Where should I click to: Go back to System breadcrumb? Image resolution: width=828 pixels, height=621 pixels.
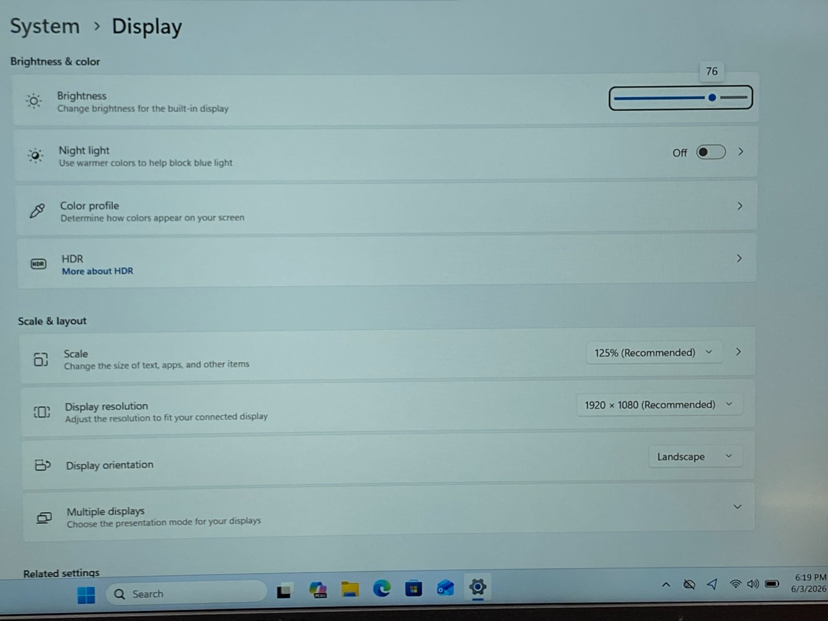pyautogui.click(x=45, y=26)
